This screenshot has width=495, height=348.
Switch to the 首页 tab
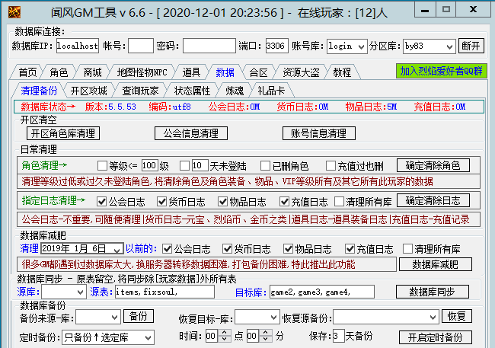(27, 72)
